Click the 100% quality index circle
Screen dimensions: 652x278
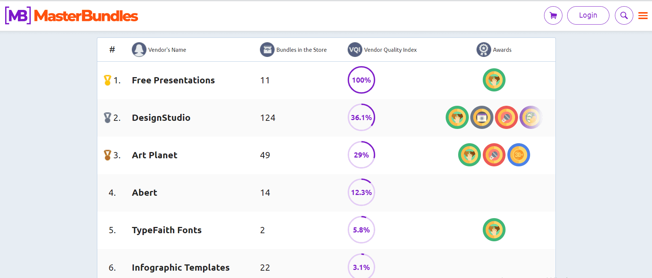coord(361,80)
